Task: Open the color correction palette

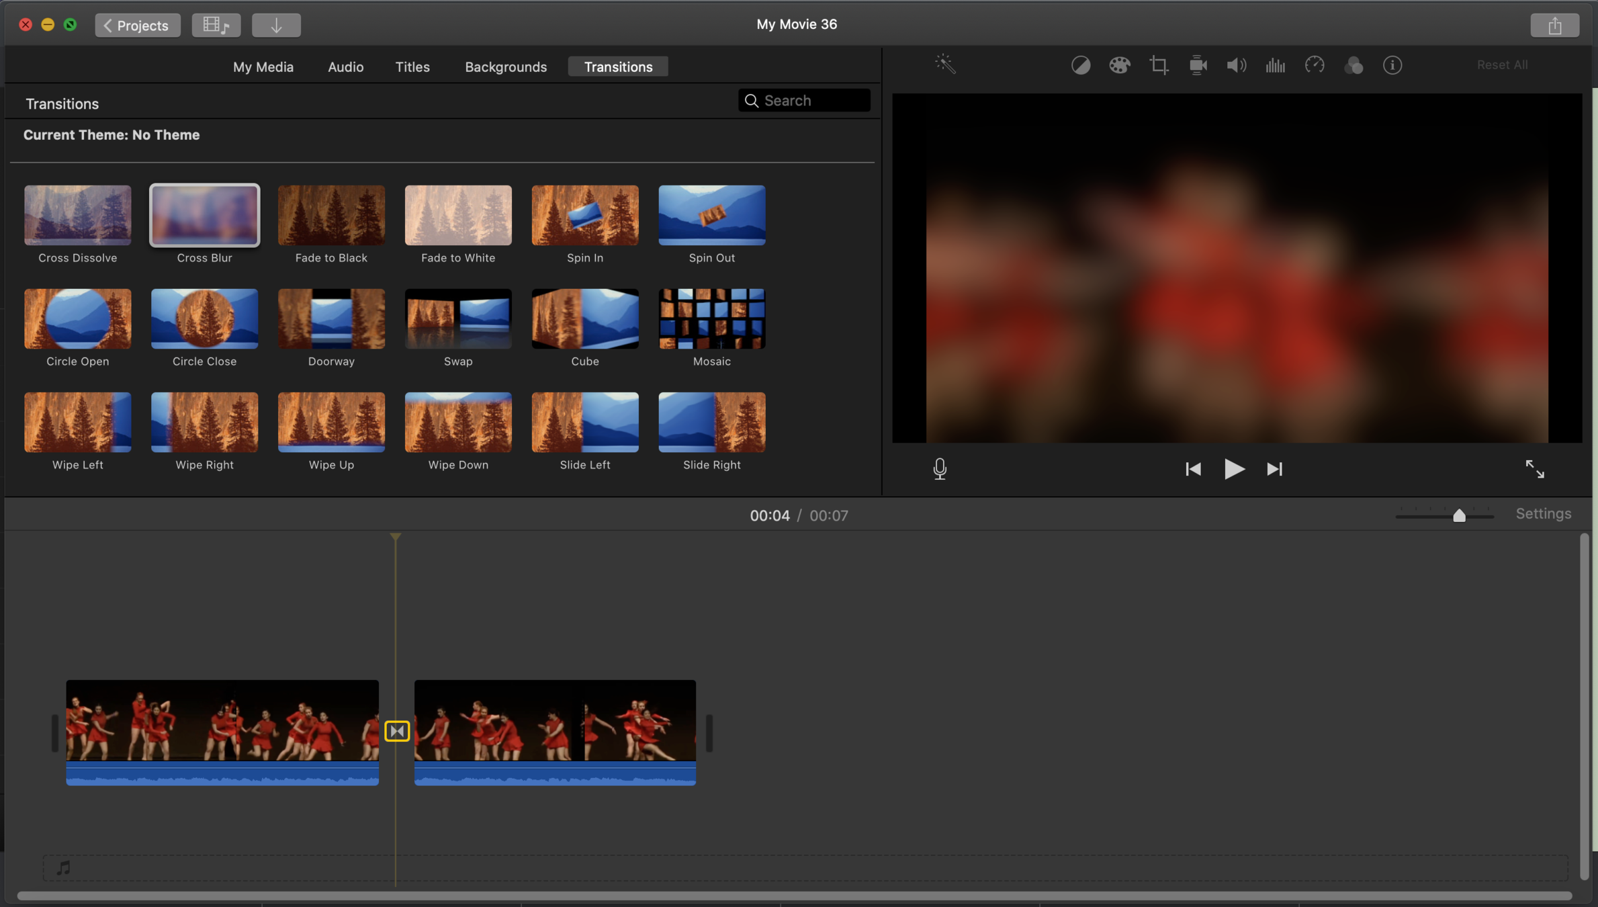Action: [x=1119, y=65]
